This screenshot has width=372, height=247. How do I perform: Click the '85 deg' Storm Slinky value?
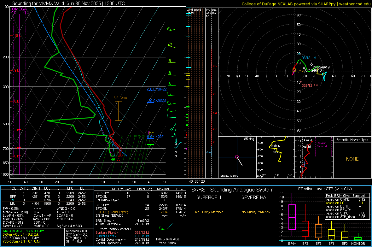click(x=249, y=139)
